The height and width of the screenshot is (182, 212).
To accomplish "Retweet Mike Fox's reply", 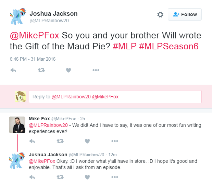I will [x=60, y=141].
